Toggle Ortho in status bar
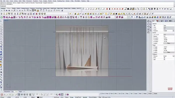This screenshot has height=98, width=175. pos(62,97)
